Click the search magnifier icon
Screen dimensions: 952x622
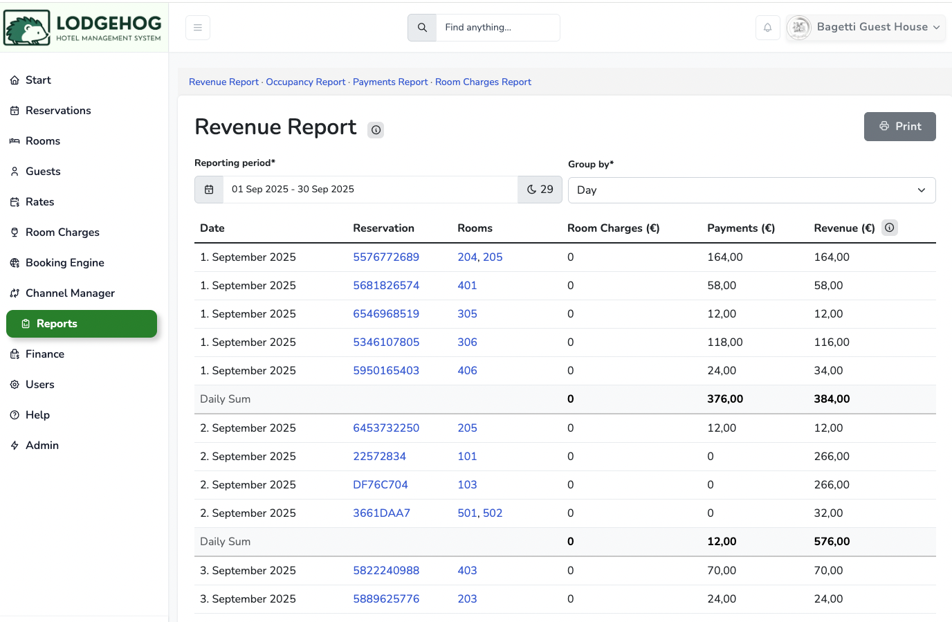tap(422, 28)
